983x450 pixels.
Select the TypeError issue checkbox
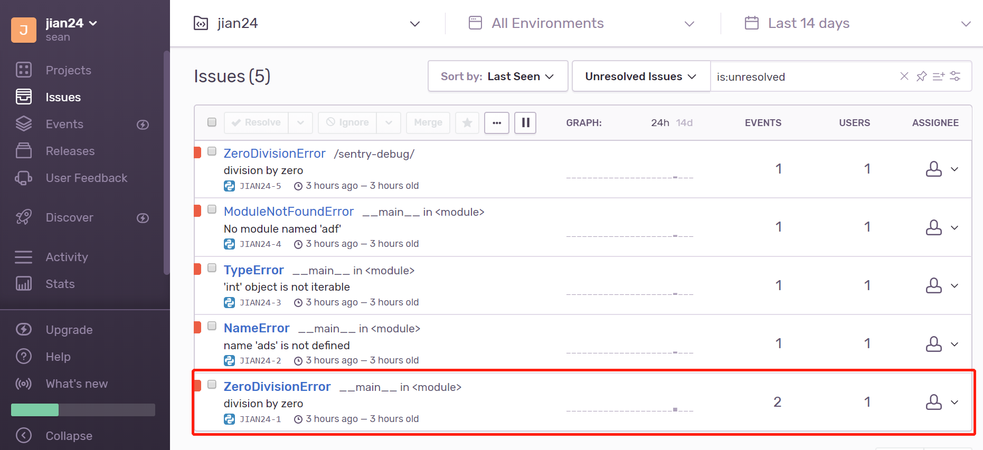coord(212,268)
